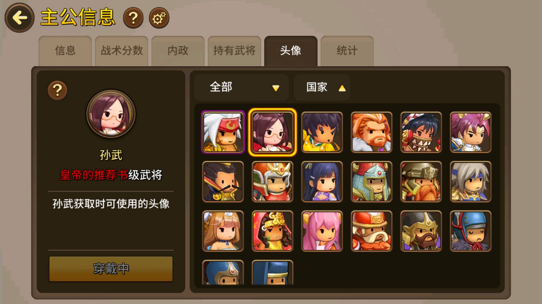542x304 pixels.
Task: Switch to the 信息 tab
Action: (65, 51)
